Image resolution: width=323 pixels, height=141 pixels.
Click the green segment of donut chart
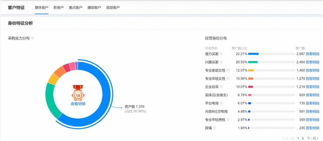(50, 100)
